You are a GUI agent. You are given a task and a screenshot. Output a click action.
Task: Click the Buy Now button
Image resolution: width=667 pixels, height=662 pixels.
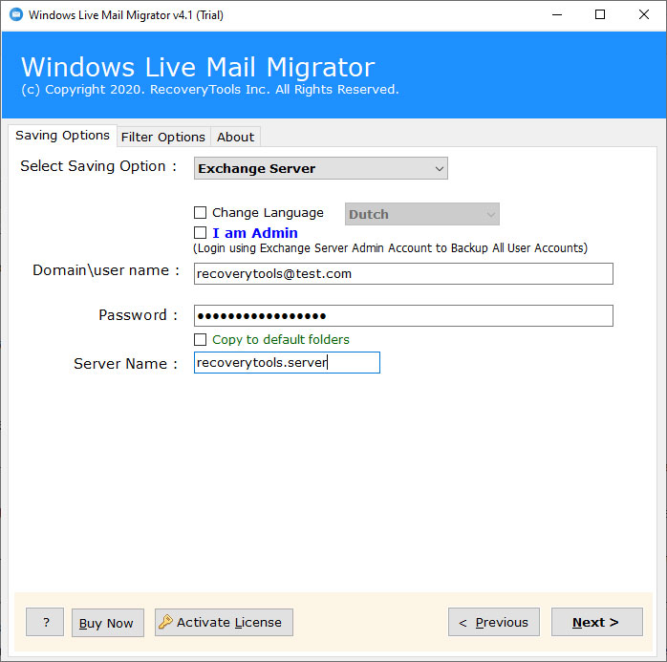click(x=108, y=623)
